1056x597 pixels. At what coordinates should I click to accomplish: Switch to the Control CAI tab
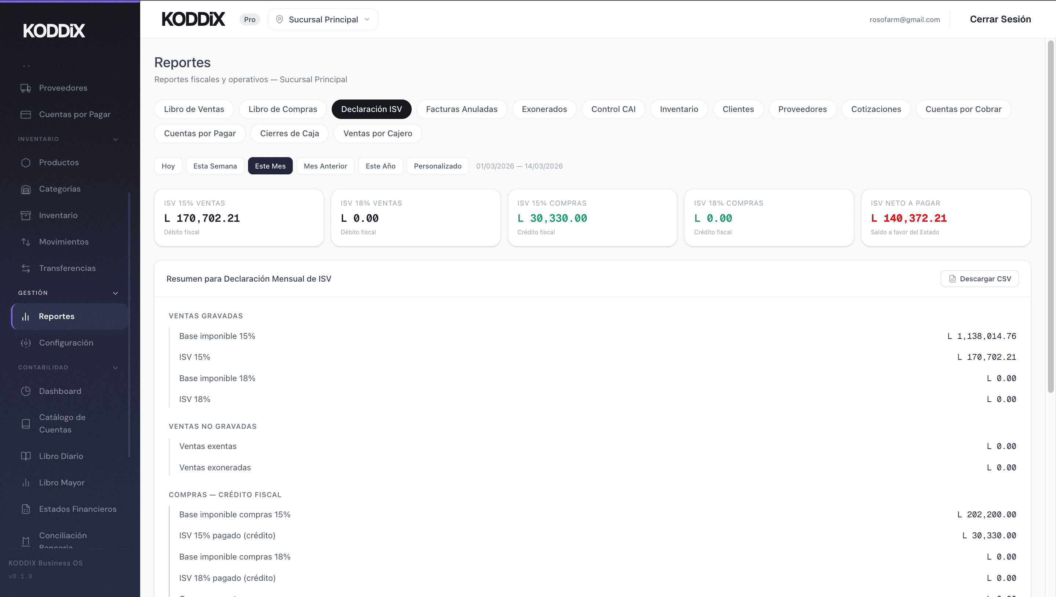pyautogui.click(x=613, y=109)
